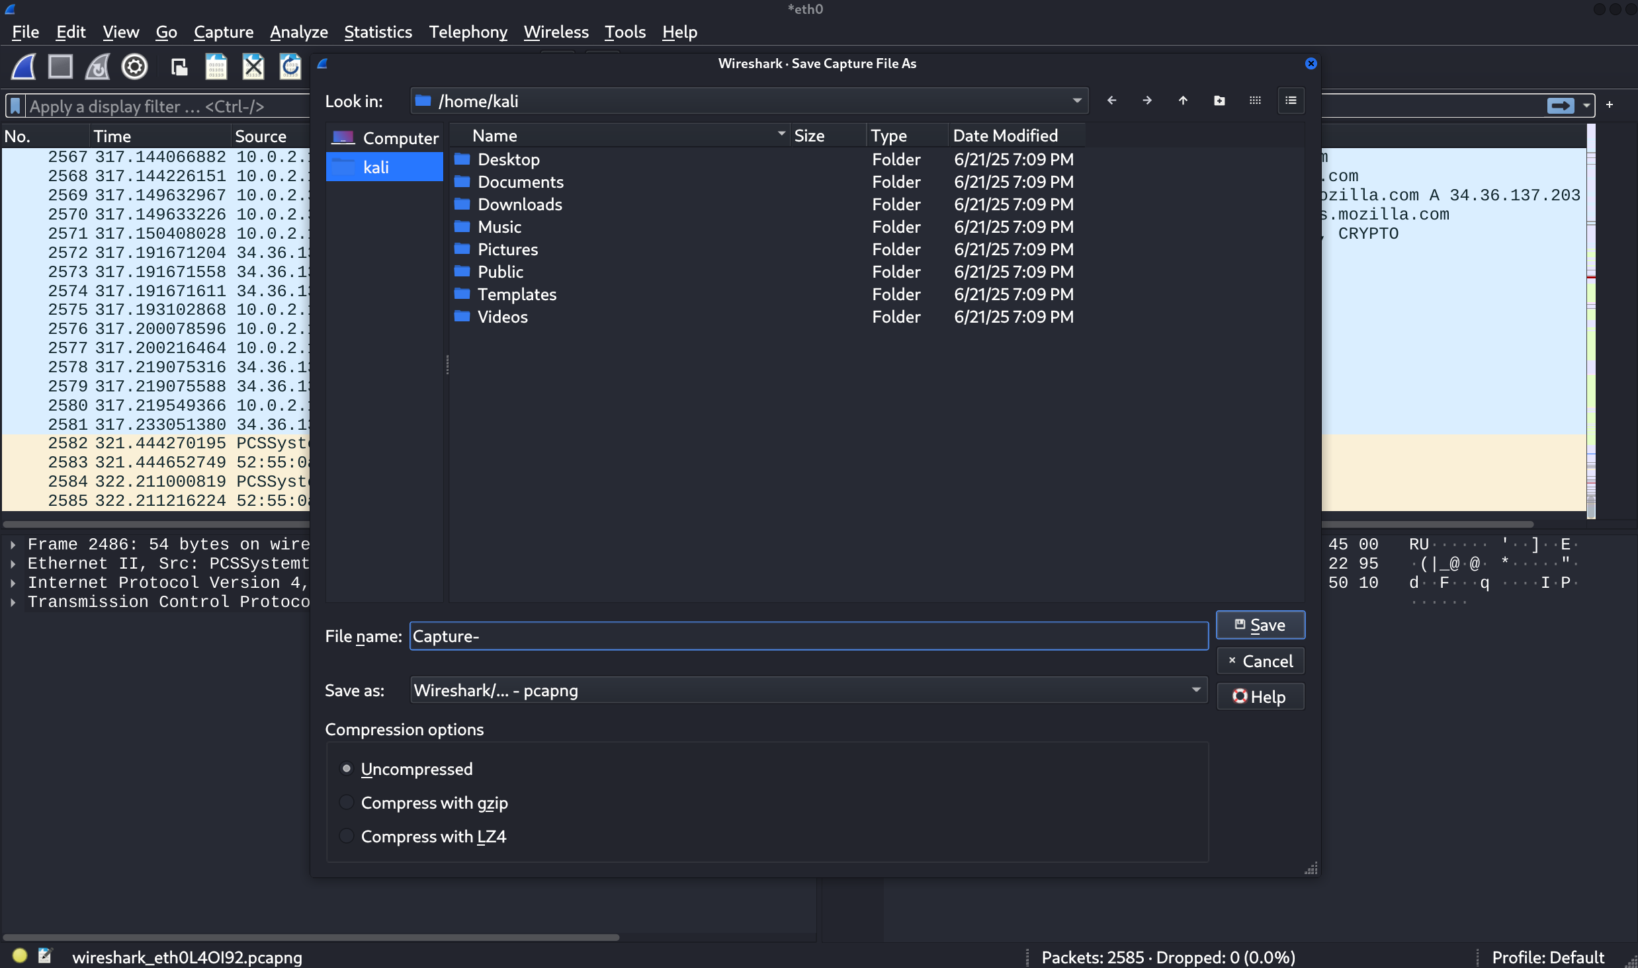The image size is (1638, 968).
Task: Click the start capture shark fin icon
Action: pyautogui.click(x=24, y=67)
